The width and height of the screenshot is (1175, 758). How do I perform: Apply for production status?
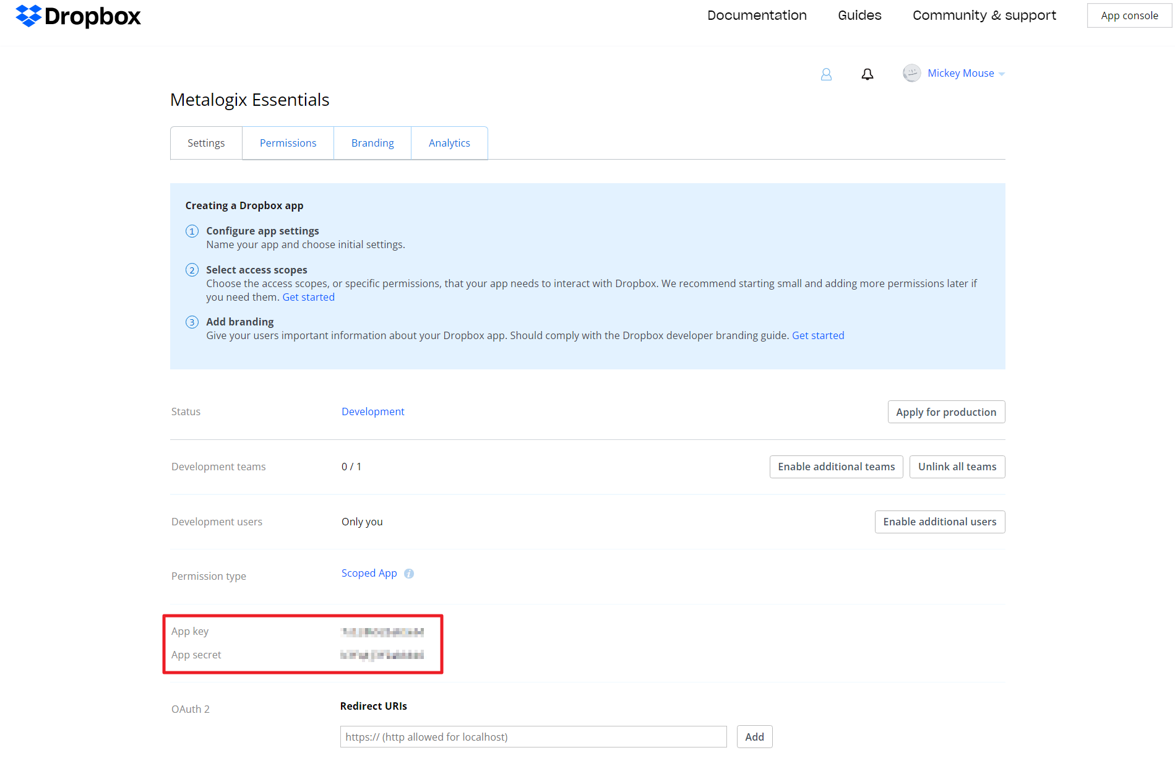[945, 411]
